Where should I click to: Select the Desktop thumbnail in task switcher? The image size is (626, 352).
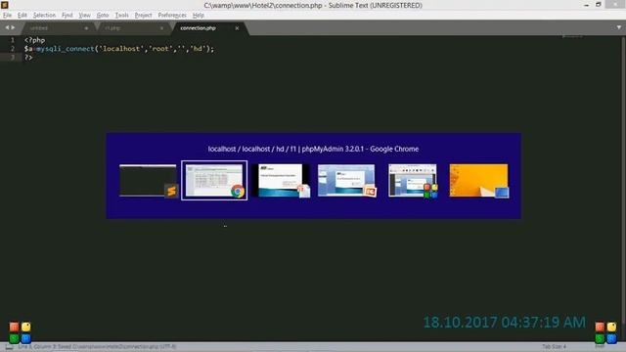tap(479, 180)
